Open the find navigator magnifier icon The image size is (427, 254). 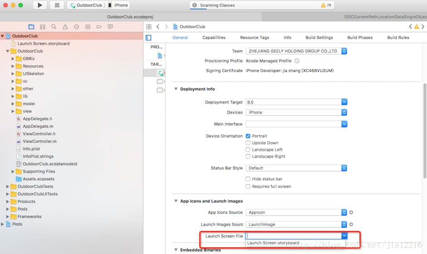tap(54, 27)
